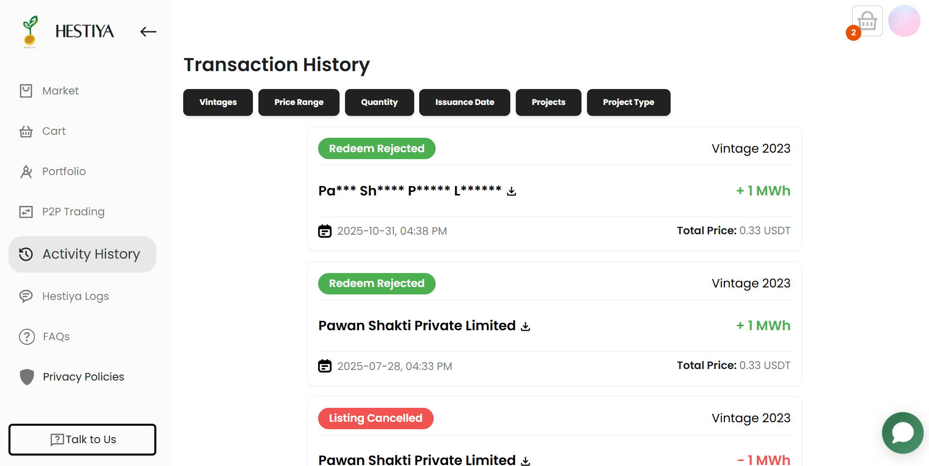This screenshot has width=929, height=466.
Task: Open the profile avatar in the top right
Action: pyautogui.click(x=904, y=21)
